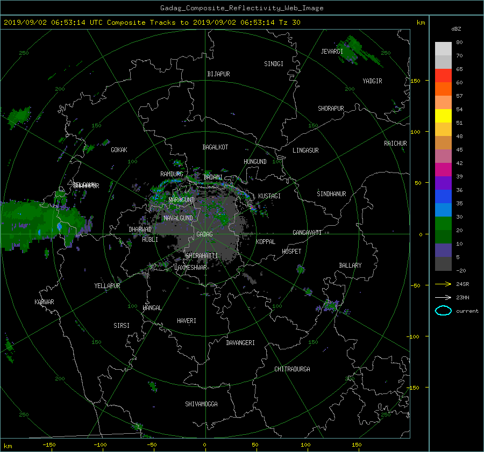Click the YADGIR city label
The image size is (484, 452).
(x=372, y=81)
